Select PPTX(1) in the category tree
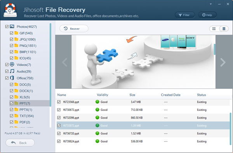 26,110
